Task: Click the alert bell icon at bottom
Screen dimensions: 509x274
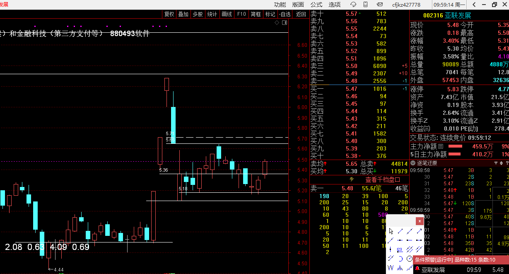Action: pyautogui.click(x=417, y=269)
